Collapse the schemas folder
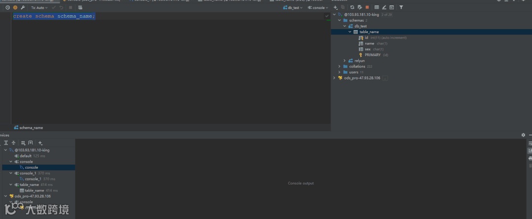532x219 pixels. pos(340,20)
